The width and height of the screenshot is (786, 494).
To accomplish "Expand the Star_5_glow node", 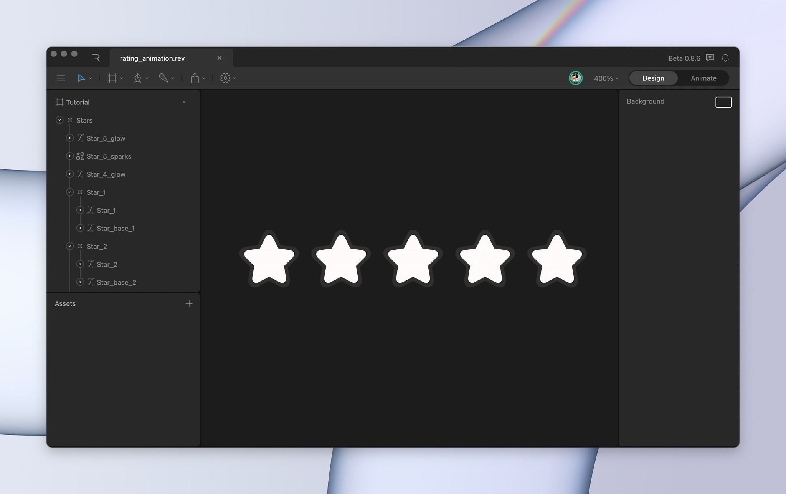I will (x=70, y=138).
